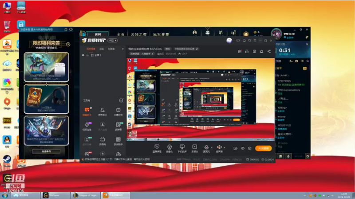Expand the mode pill beside companion logo

pyautogui.click(x=113, y=40)
